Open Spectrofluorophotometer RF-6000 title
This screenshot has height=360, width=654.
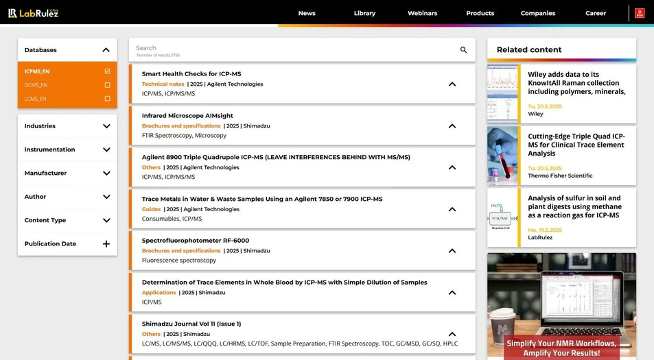(x=195, y=241)
